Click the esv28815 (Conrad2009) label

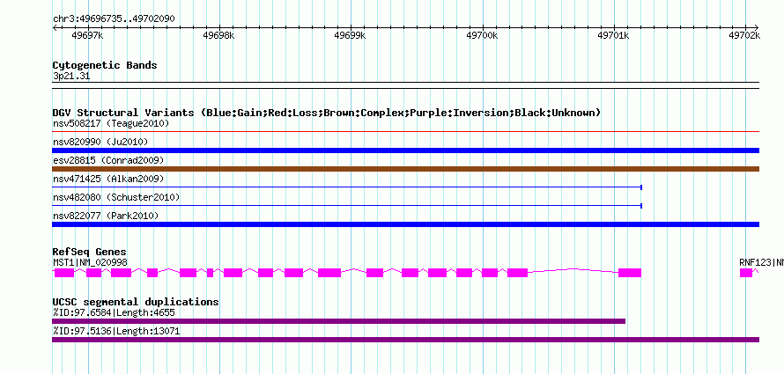click(108, 160)
